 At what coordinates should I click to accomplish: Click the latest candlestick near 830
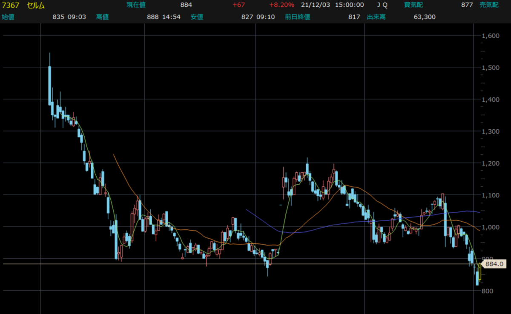[x=480, y=272]
